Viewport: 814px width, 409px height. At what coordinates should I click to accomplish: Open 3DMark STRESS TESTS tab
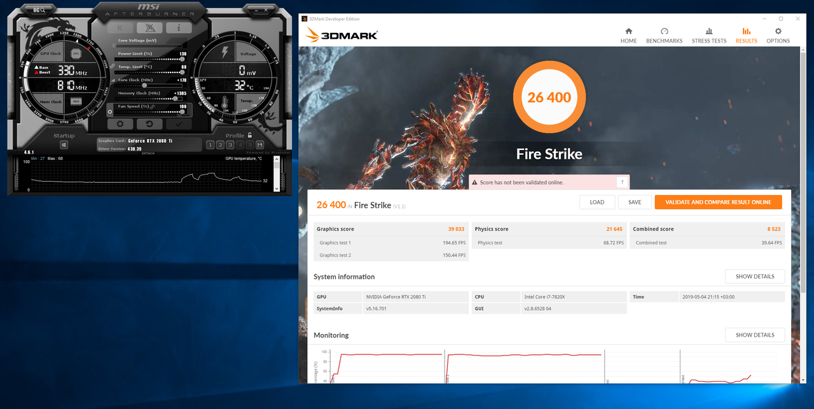(709, 36)
